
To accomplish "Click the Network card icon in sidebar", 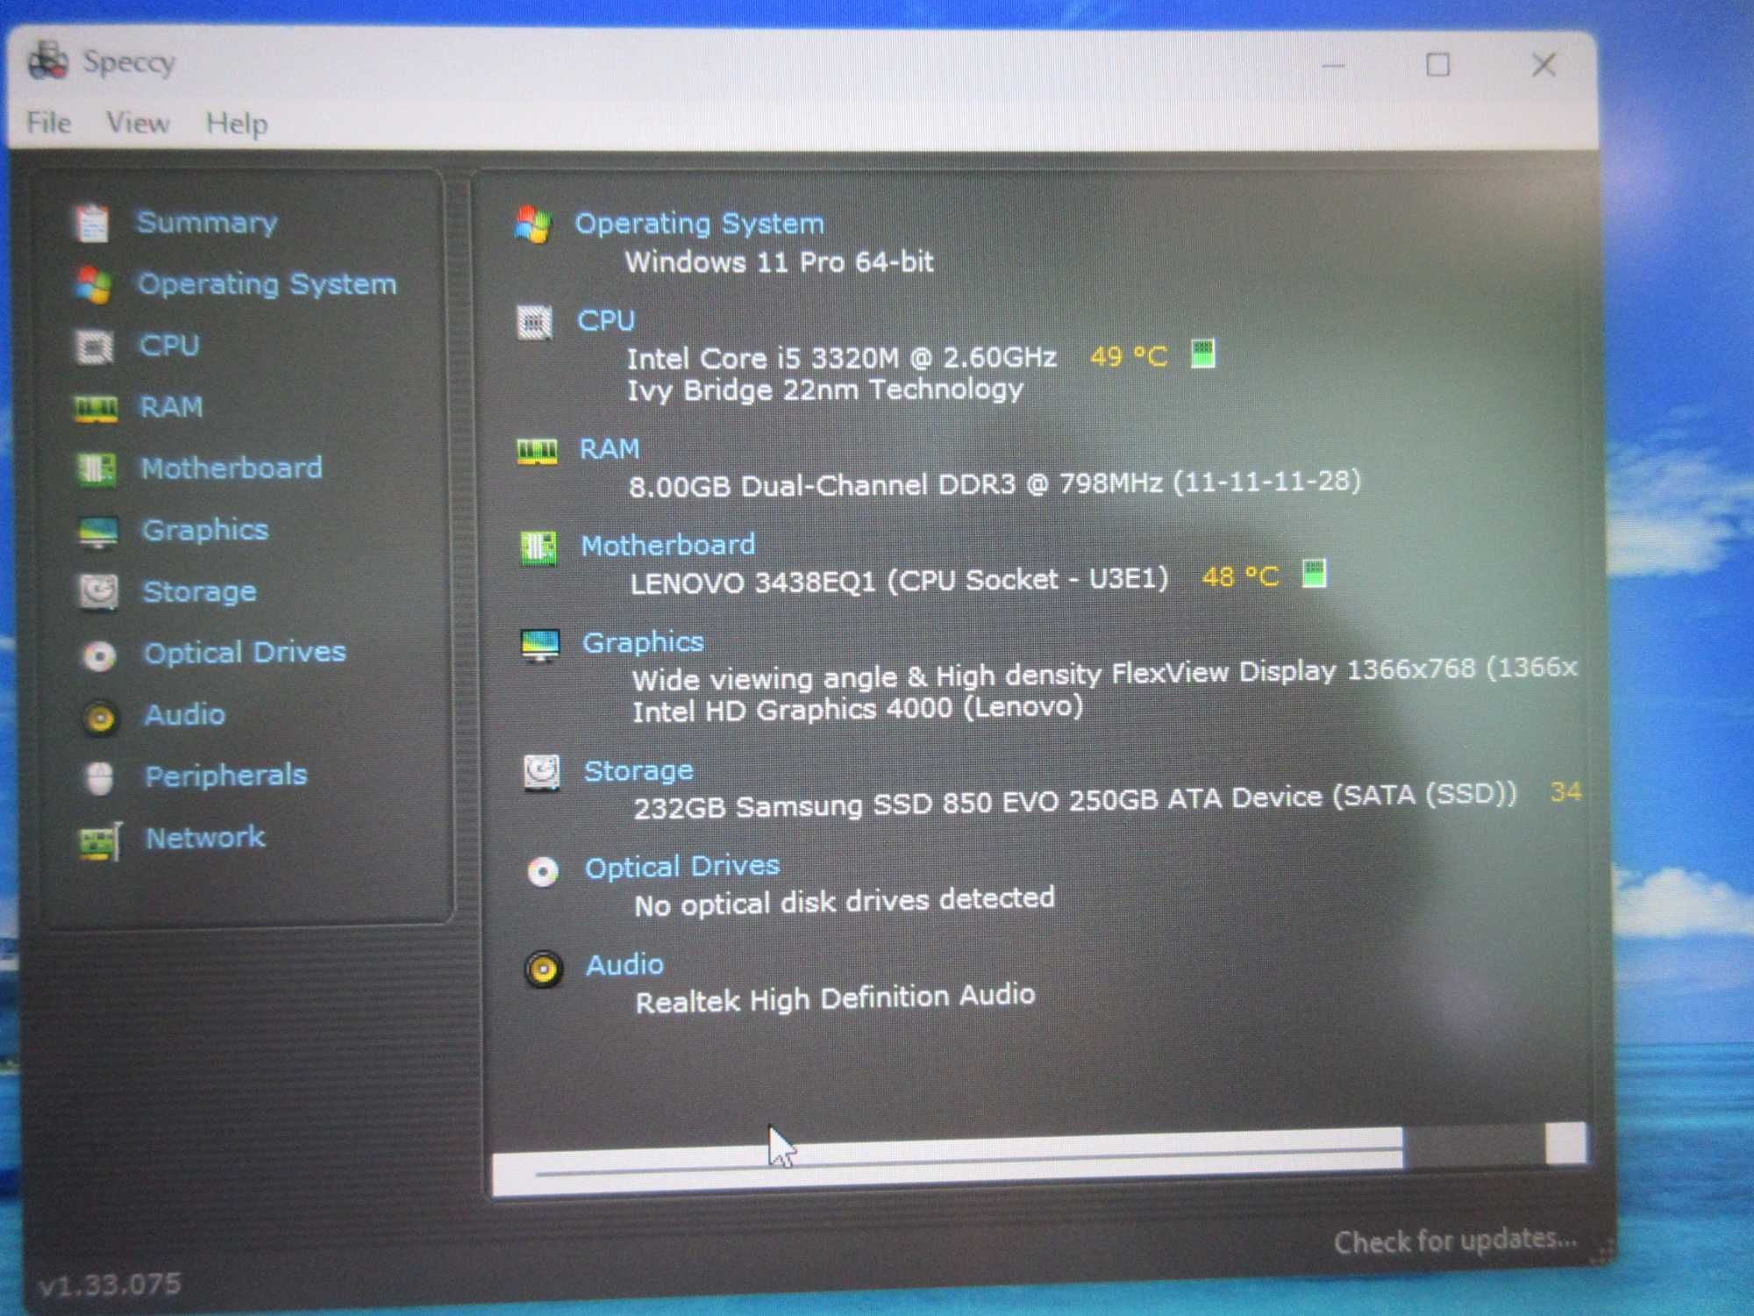I will tap(101, 841).
